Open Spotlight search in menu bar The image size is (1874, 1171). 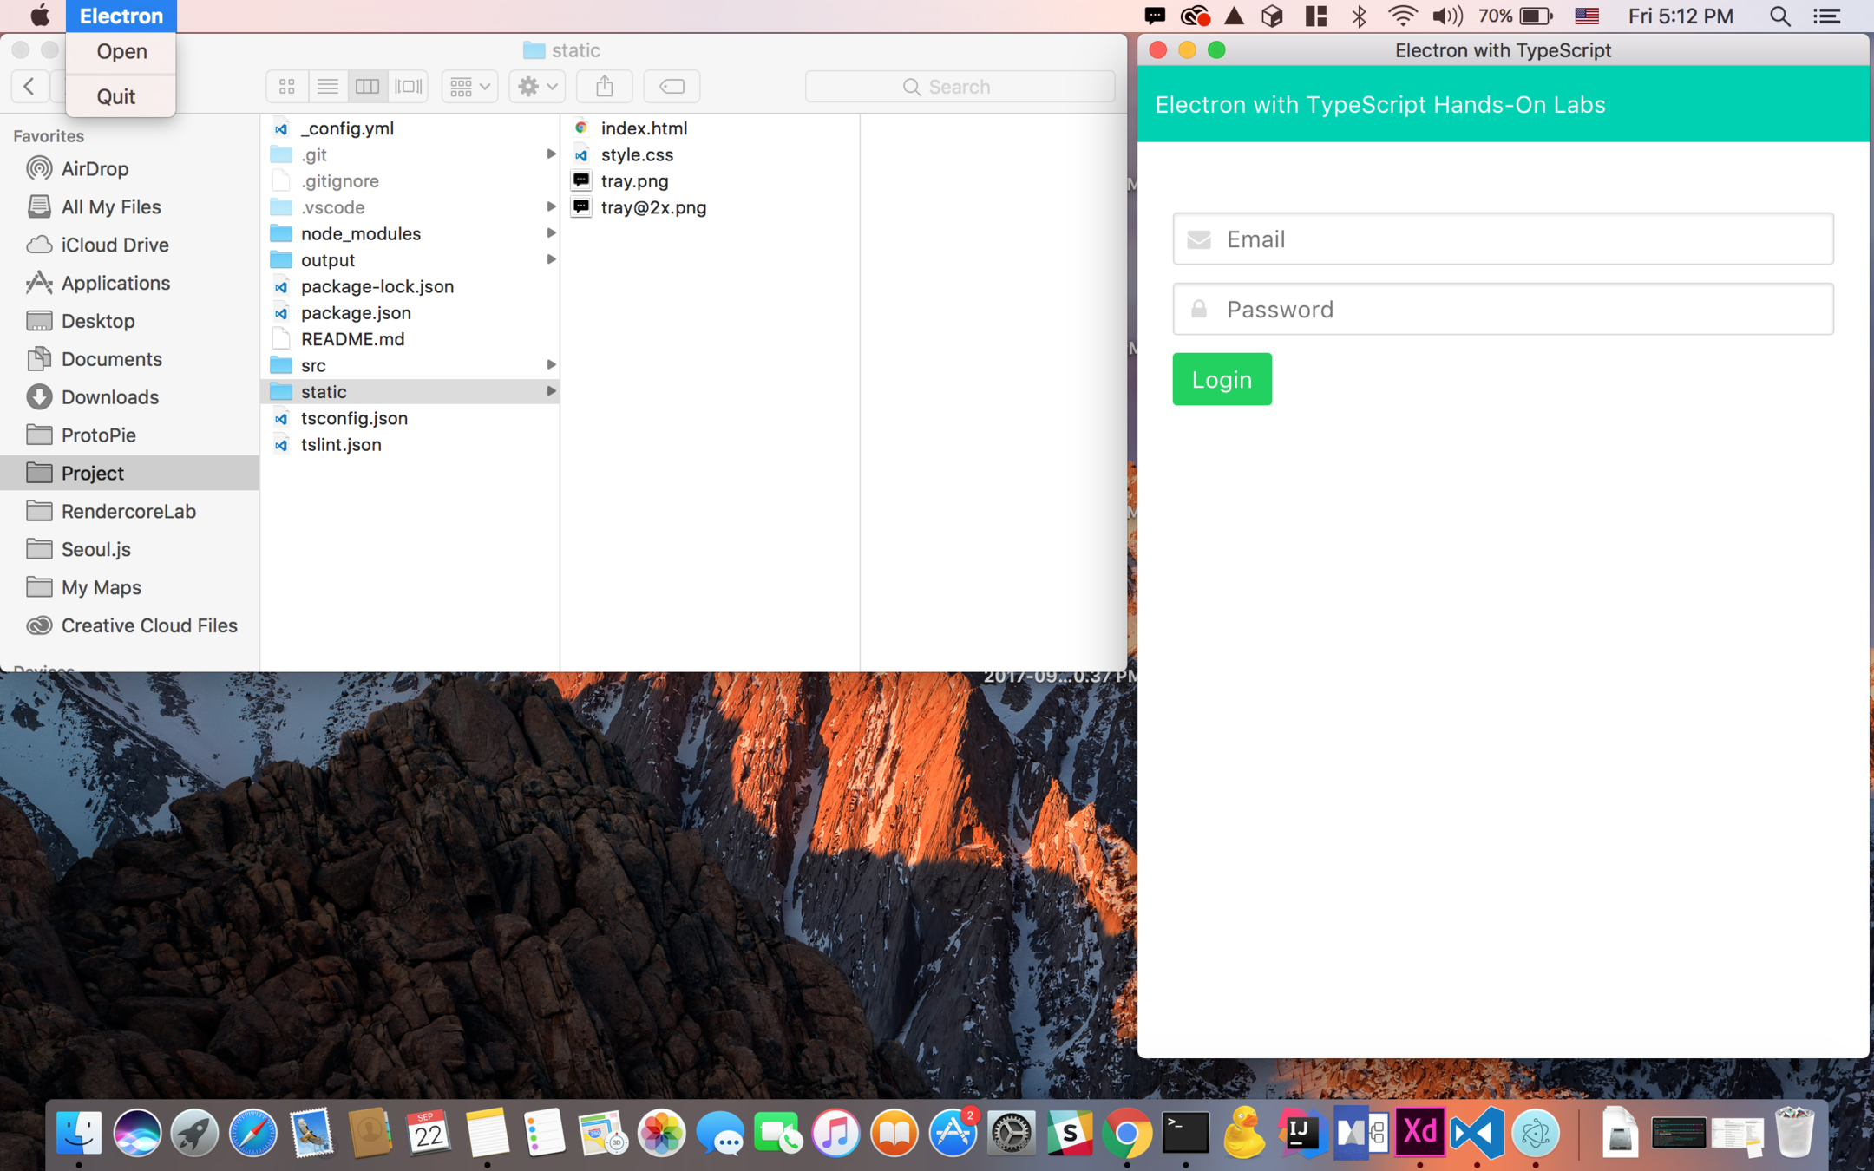1779,16
